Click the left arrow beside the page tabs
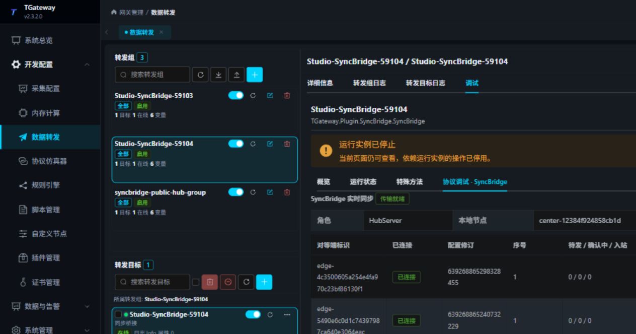This screenshot has height=334, width=636. [106, 32]
